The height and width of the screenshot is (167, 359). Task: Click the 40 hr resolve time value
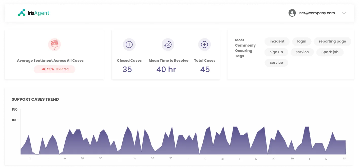(x=166, y=69)
